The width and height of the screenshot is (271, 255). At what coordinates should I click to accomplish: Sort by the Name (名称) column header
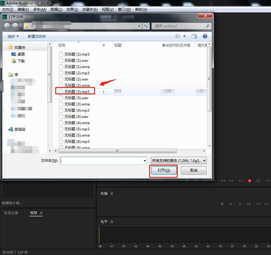[62, 45]
